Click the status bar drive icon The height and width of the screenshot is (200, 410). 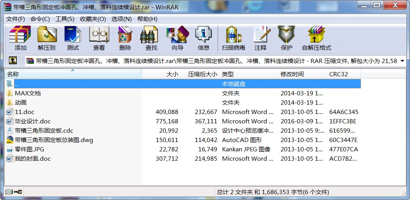pos(9,192)
